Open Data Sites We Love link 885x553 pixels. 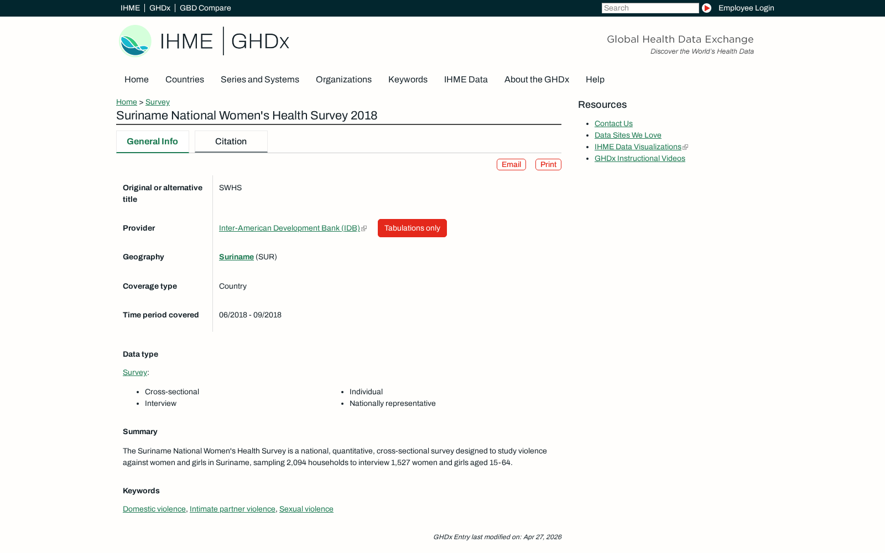pos(628,135)
